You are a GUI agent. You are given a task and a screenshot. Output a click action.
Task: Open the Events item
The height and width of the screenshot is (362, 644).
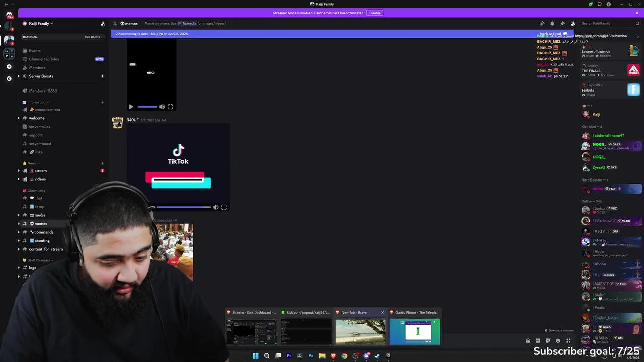[62, 51]
